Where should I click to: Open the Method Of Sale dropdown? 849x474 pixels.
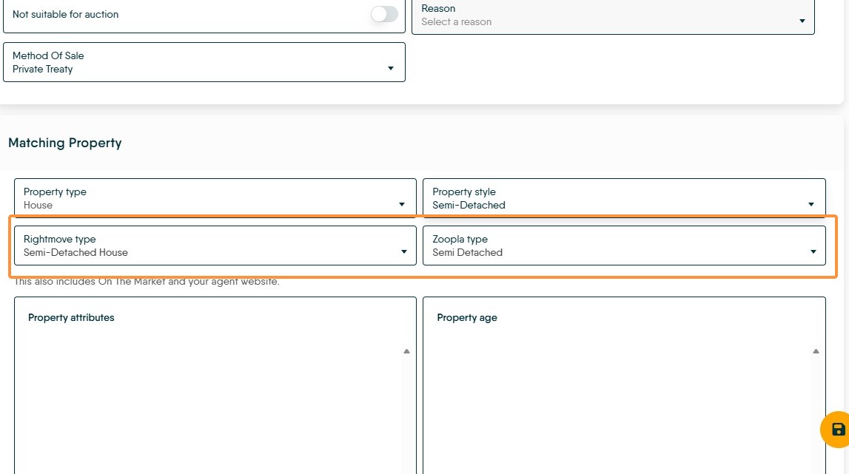(x=204, y=62)
